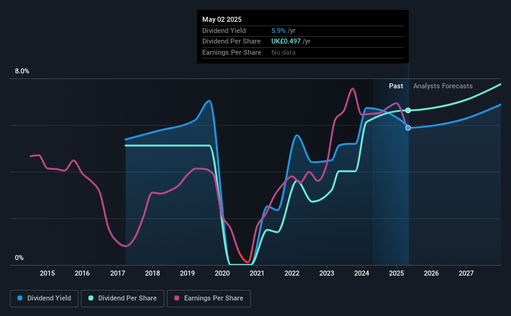The width and height of the screenshot is (511, 316).
Task: Click the teal Dividend Per Share legend dot
Action: (x=91, y=298)
